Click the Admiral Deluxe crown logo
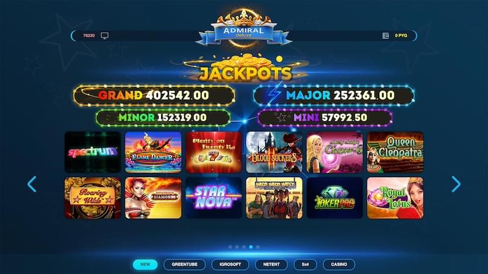Image resolution: width=488 pixels, height=274 pixels. tap(243, 29)
